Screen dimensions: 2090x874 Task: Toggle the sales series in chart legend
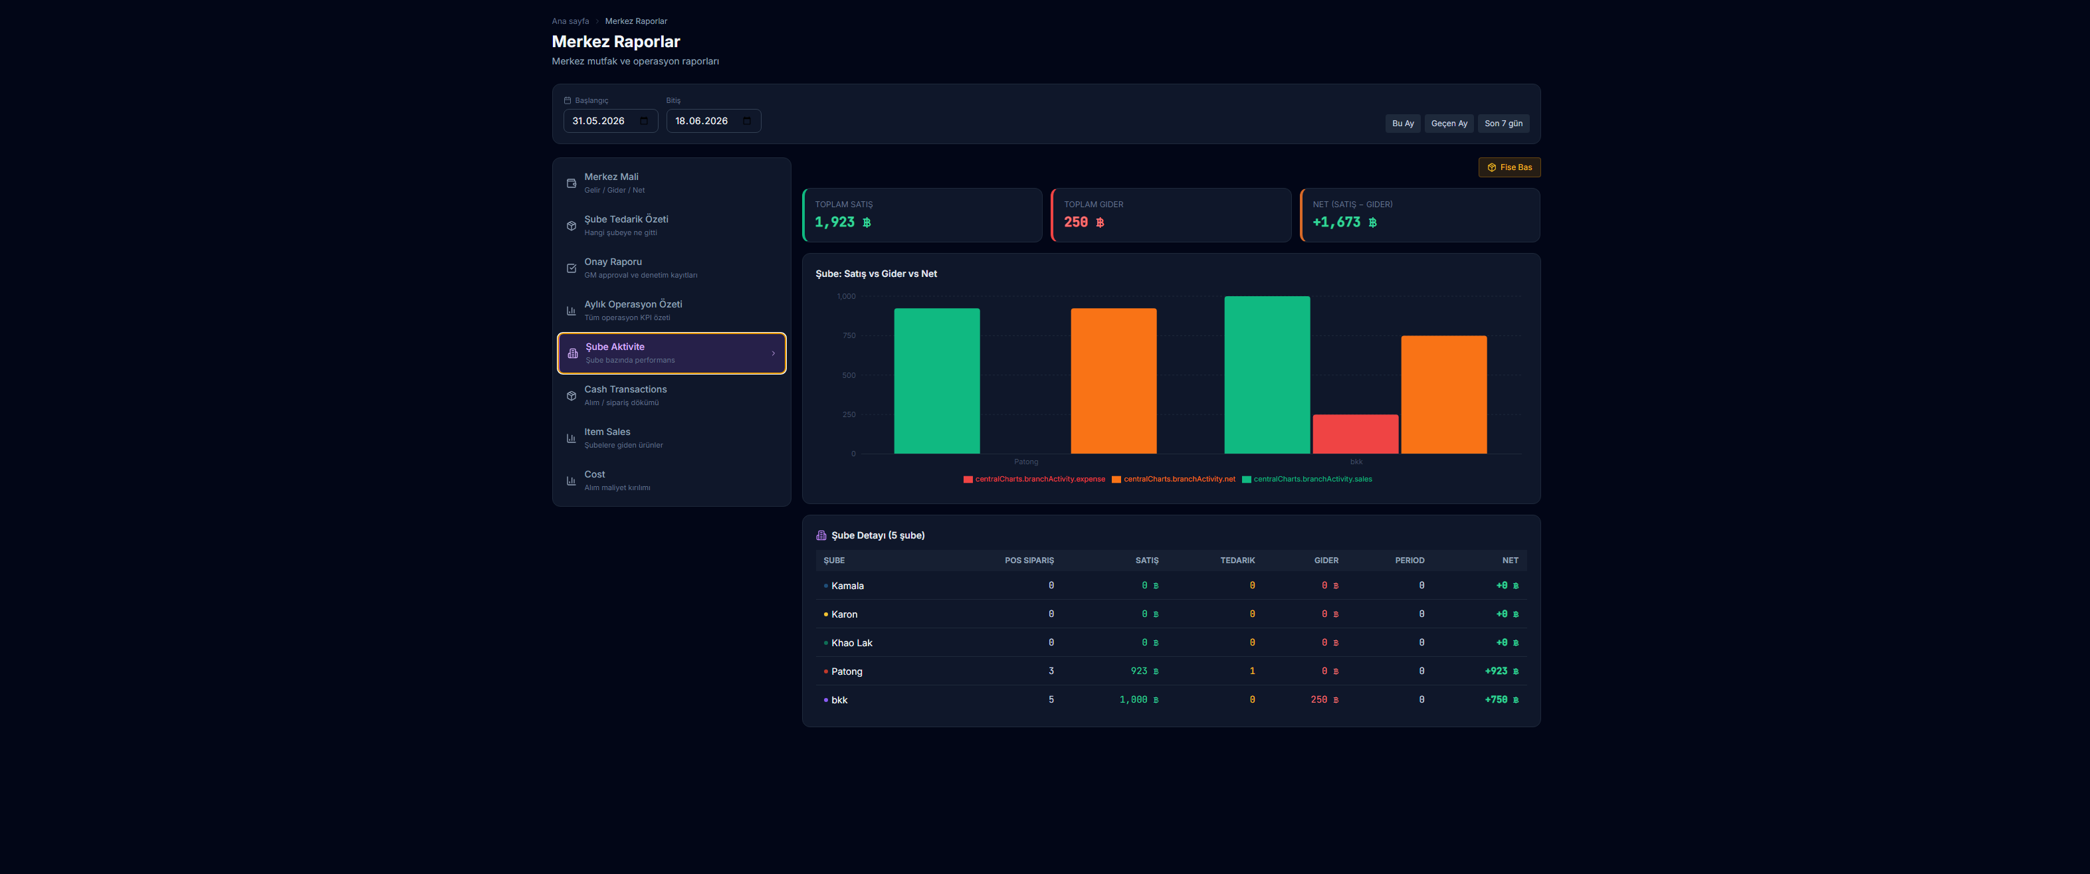(1306, 479)
